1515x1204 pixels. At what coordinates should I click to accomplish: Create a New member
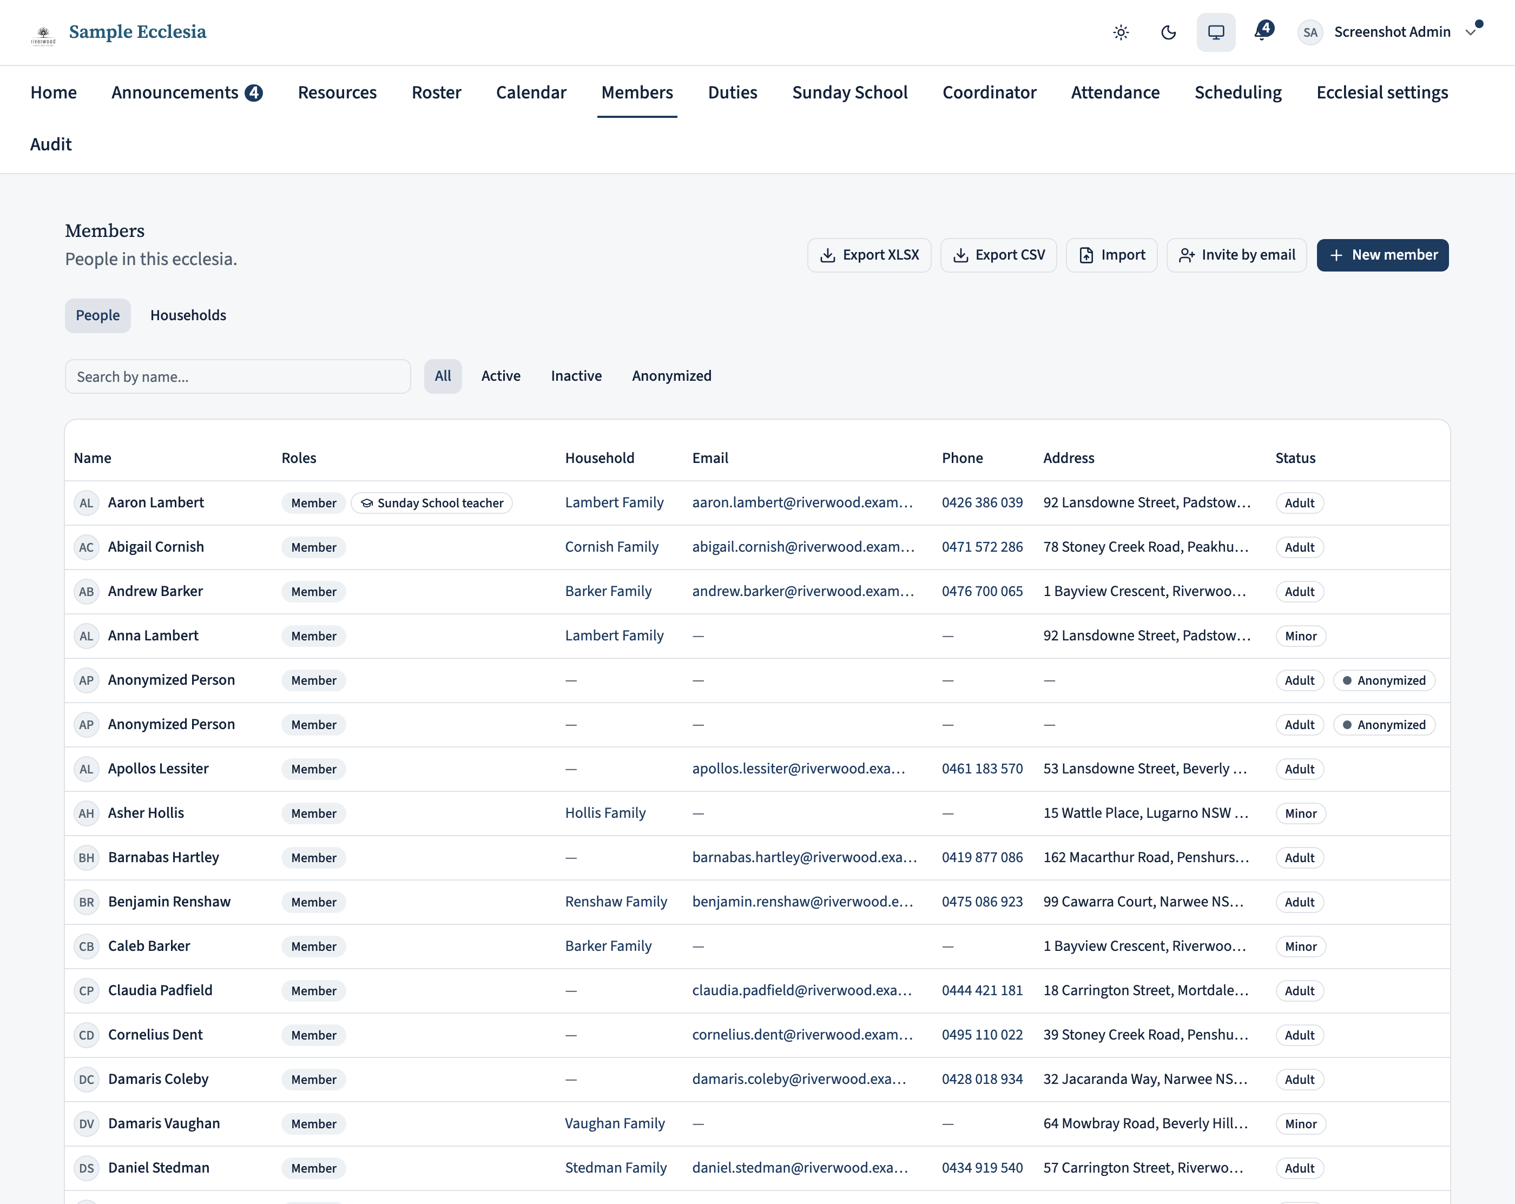coord(1382,255)
